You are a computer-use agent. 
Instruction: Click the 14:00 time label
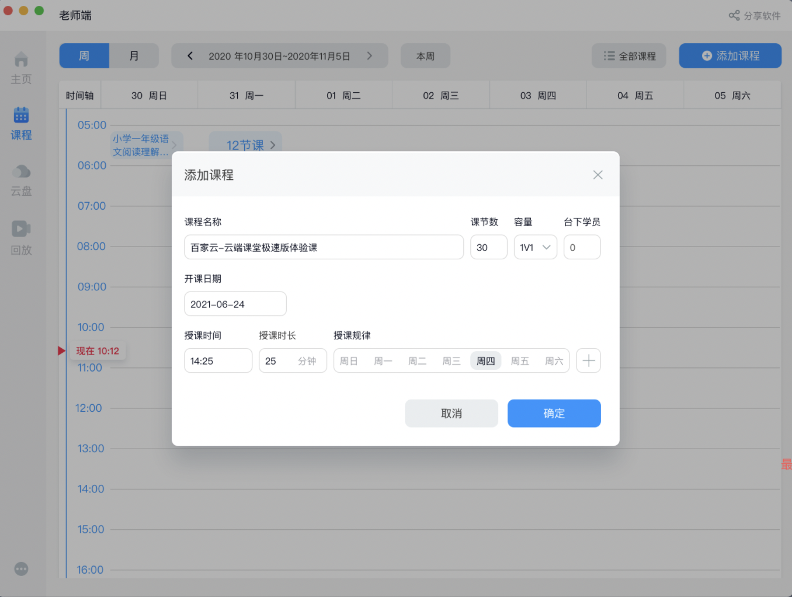tap(91, 489)
